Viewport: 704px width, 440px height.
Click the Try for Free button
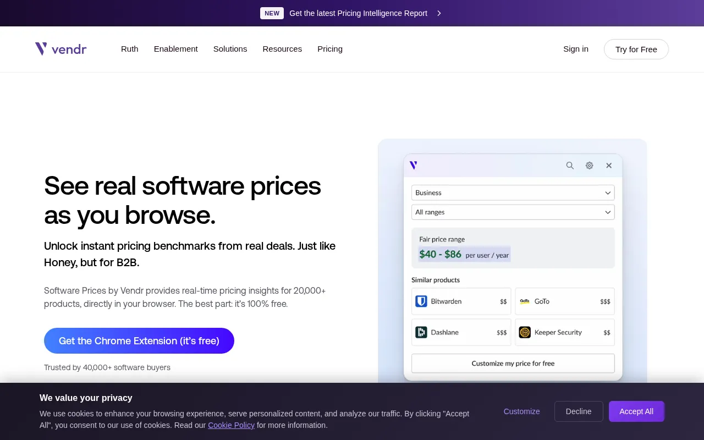pos(636,49)
